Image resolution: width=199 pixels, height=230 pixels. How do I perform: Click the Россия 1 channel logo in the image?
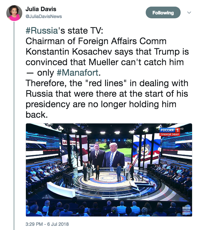pyautogui.click(x=169, y=130)
